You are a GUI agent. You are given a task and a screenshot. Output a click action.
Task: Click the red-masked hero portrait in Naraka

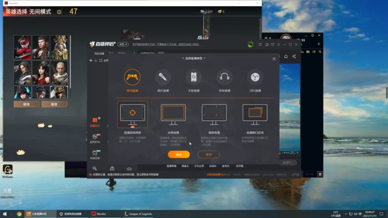(22, 47)
